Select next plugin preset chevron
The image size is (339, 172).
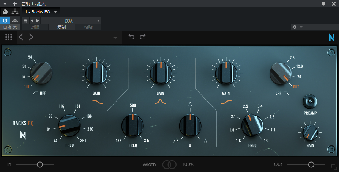coord(31,37)
